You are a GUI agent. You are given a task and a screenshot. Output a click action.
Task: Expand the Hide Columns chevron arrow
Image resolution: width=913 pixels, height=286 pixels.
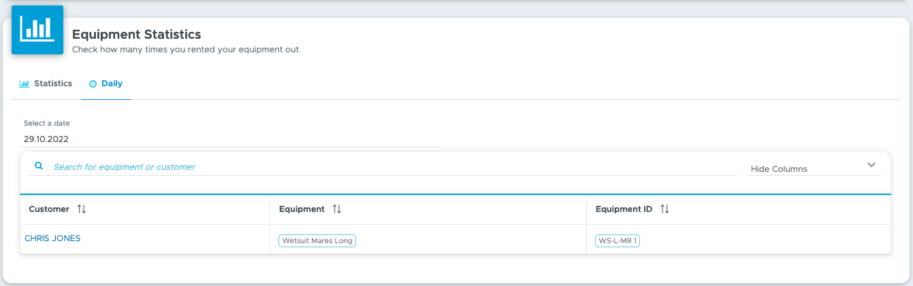coord(871,165)
